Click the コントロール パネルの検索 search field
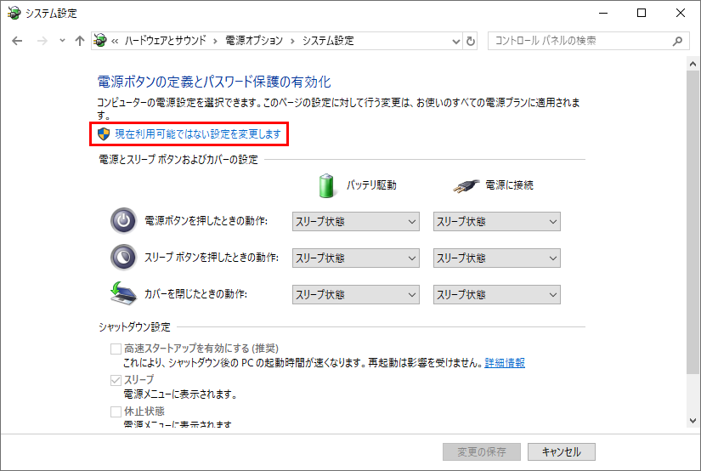This screenshot has height=471, width=701. point(588,41)
